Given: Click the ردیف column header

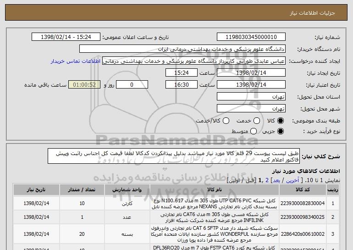Looking at the screenshot, I should [333, 189].
